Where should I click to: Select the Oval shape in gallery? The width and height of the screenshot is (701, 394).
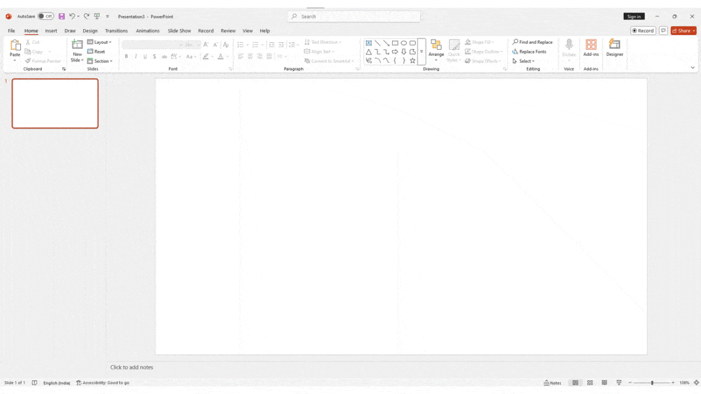tap(404, 43)
